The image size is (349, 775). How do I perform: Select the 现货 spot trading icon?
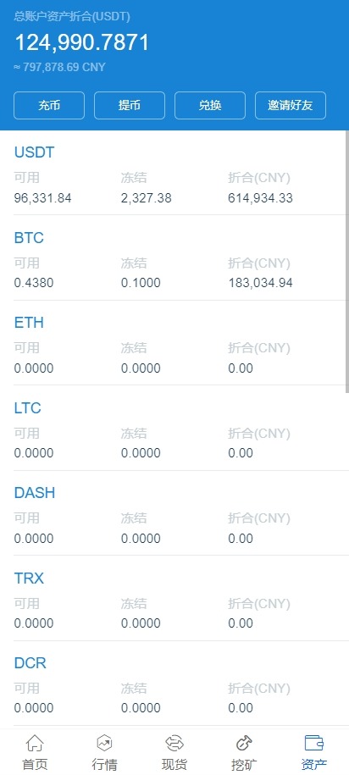click(174, 742)
